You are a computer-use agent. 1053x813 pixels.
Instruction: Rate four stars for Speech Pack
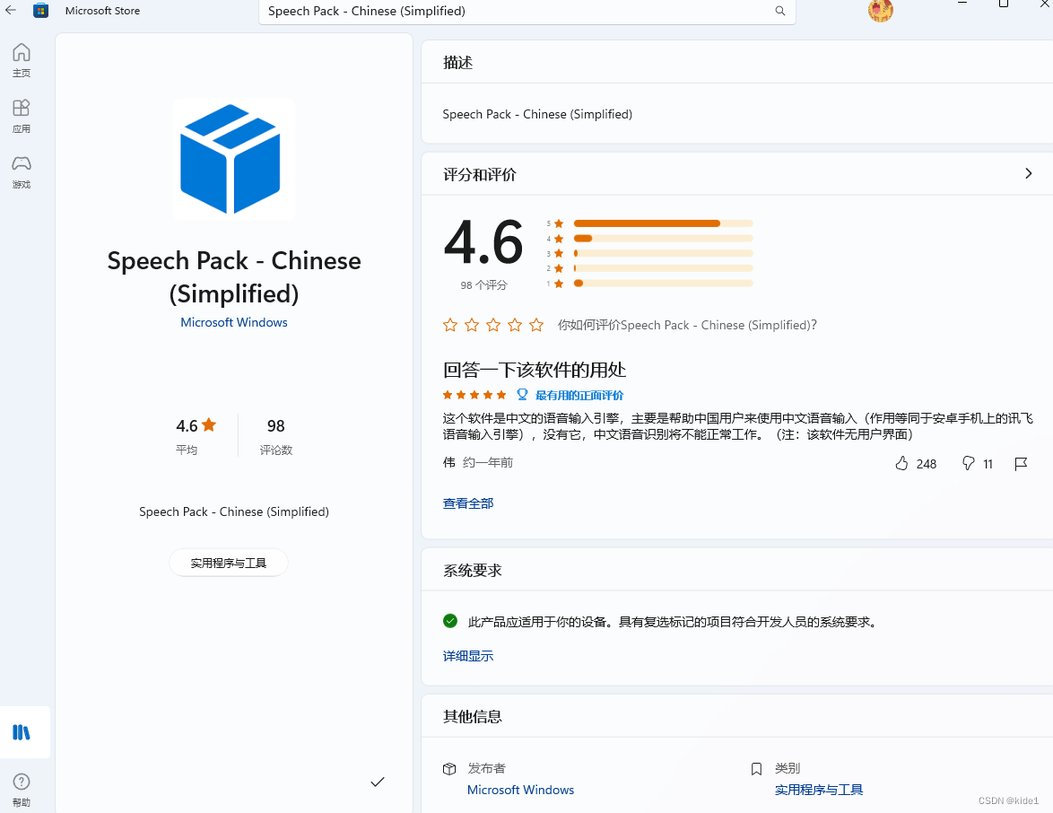tap(515, 325)
